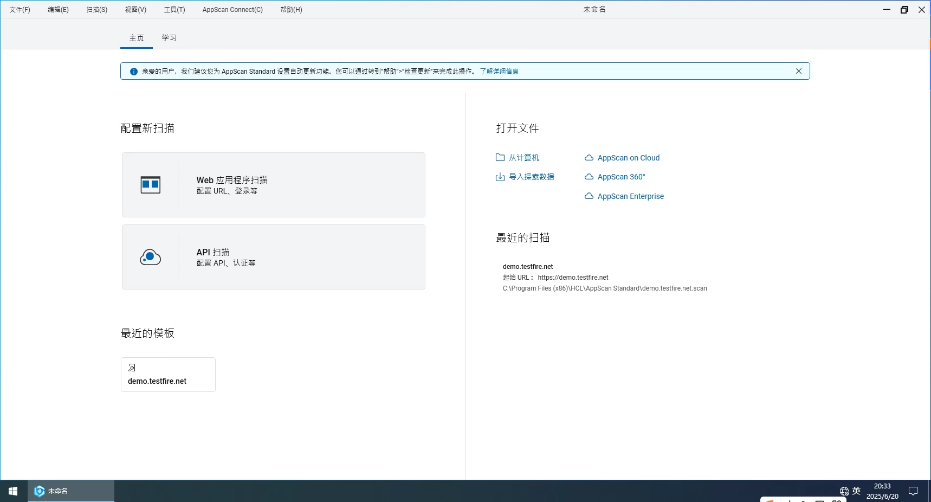Viewport: 931px width, 502px height.
Task: Open from AppScan on Cloud
Action: tap(629, 158)
